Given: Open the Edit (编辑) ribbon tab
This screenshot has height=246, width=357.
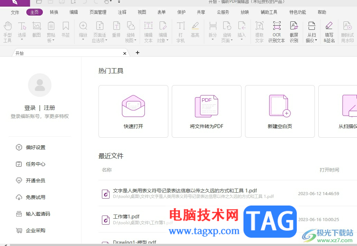Looking at the screenshot, I should click(x=74, y=12).
